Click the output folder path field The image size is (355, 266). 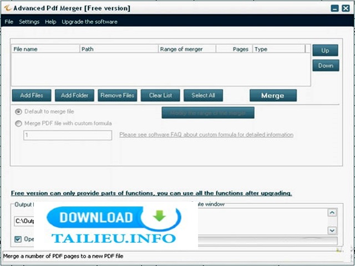[24, 221]
